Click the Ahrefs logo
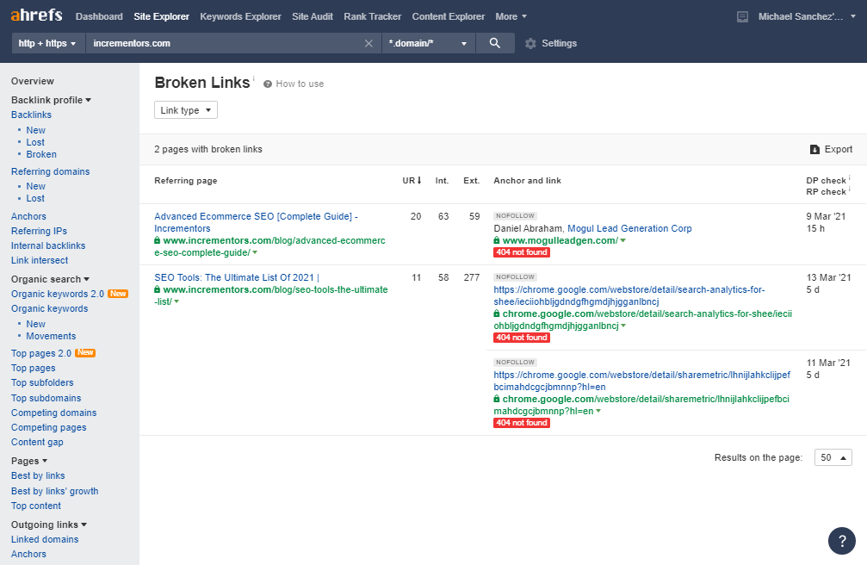The width and height of the screenshot is (867, 565). click(36, 15)
